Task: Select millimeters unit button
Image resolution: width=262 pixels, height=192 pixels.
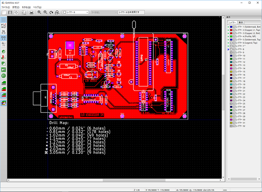Action: click(x=4, y=37)
